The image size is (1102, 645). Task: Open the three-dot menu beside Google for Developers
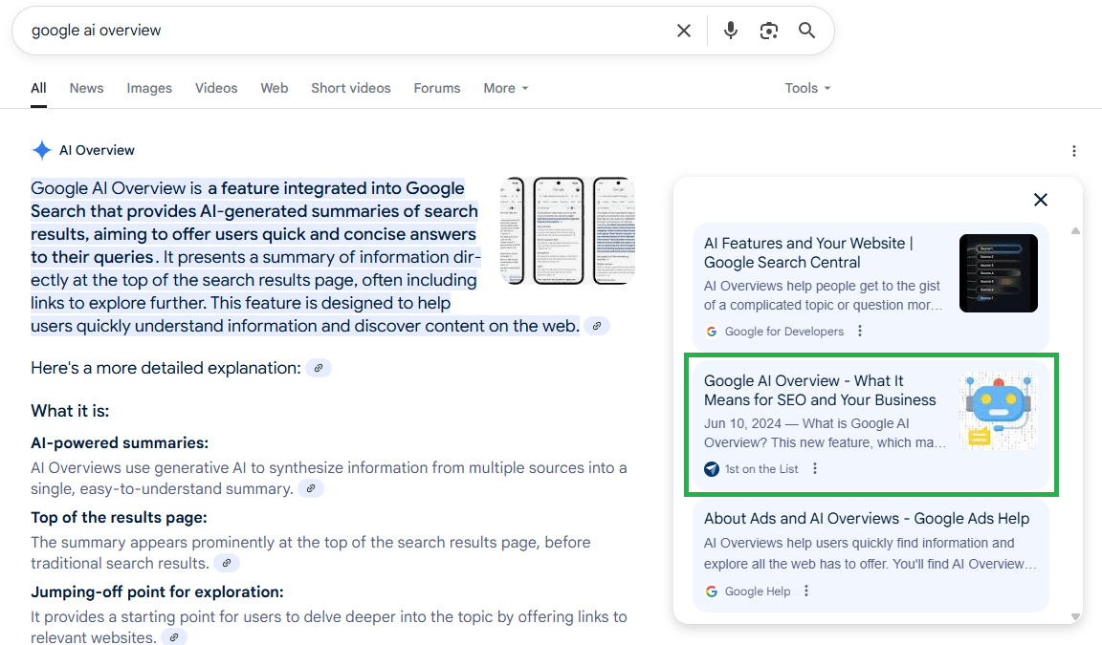click(x=859, y=330)
